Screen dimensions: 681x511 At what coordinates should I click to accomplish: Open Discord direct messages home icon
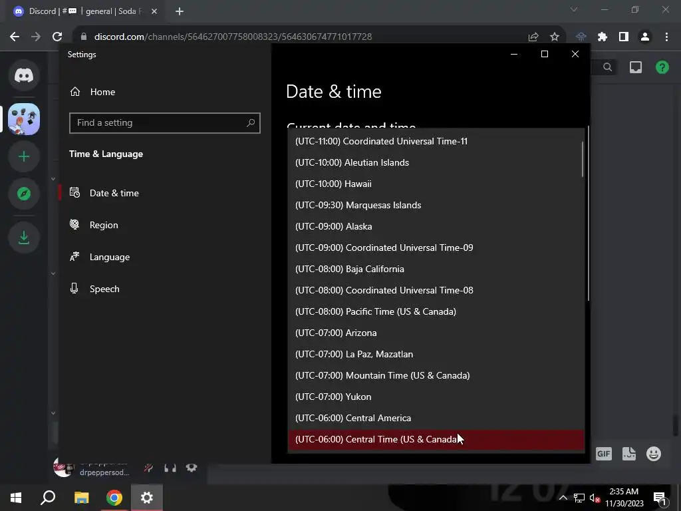point(24,75)
